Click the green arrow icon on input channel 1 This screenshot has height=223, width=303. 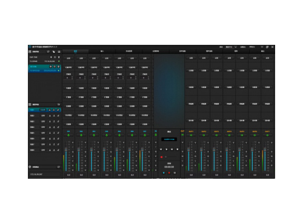point(68,135)
